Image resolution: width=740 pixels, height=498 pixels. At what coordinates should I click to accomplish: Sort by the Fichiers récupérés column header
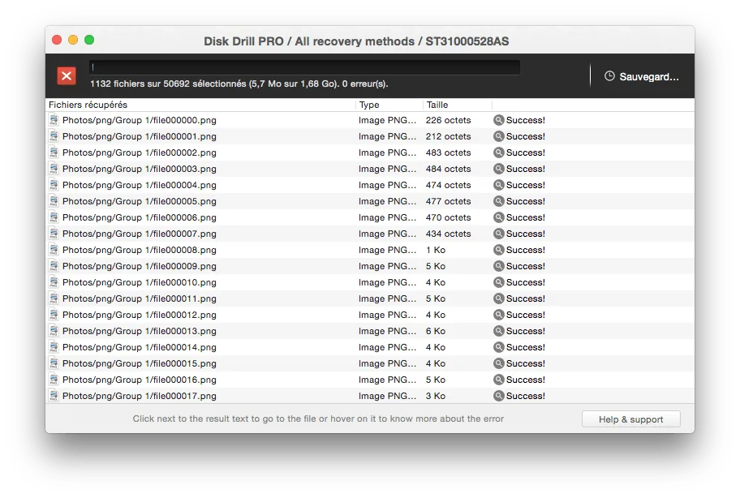200,105
